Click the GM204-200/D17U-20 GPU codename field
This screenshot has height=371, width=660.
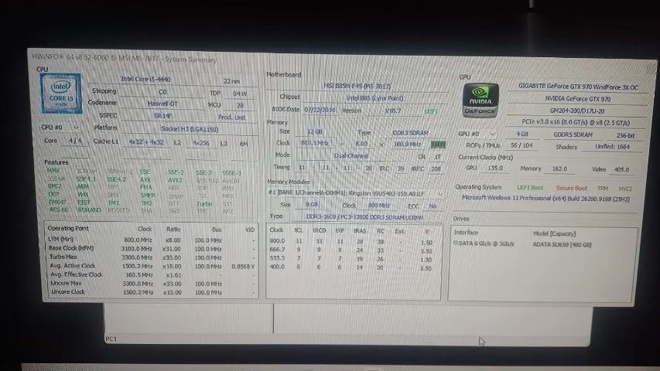coord(576,111)
